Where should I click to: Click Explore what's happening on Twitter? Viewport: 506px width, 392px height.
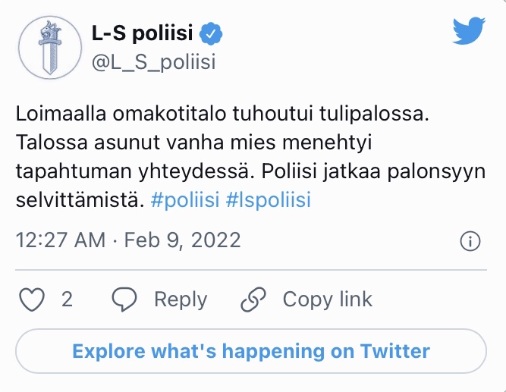[x=251, y=351]
